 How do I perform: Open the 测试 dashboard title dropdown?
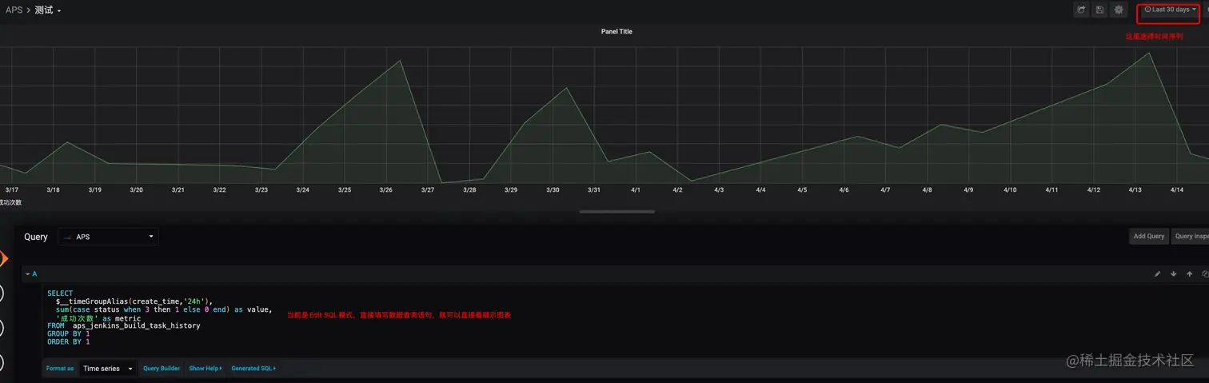[48, 10]
